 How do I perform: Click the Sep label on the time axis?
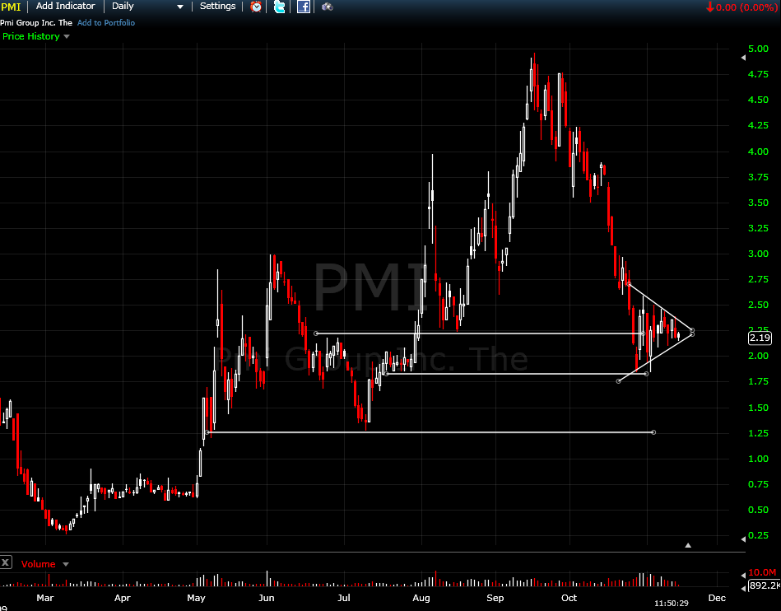(495, 598)
